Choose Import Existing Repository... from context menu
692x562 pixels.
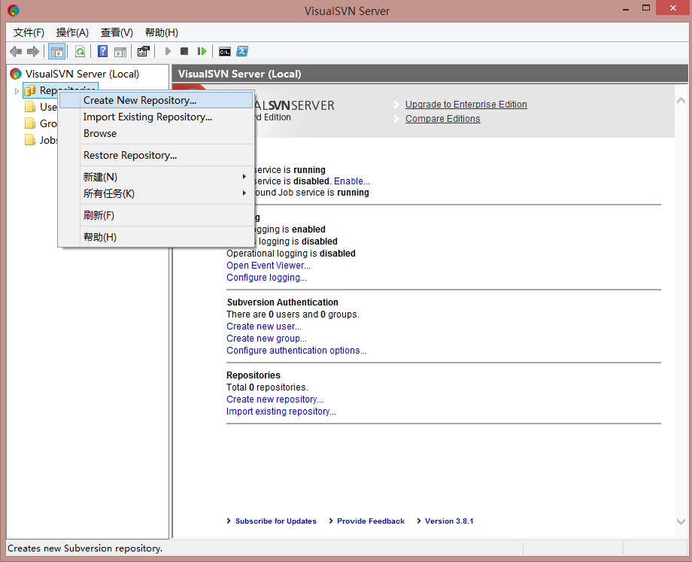click(156, 117)
